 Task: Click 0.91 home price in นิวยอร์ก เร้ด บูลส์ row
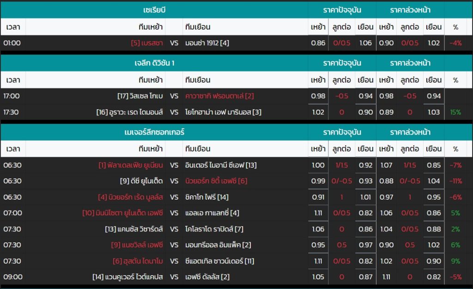tap(318, 197)
